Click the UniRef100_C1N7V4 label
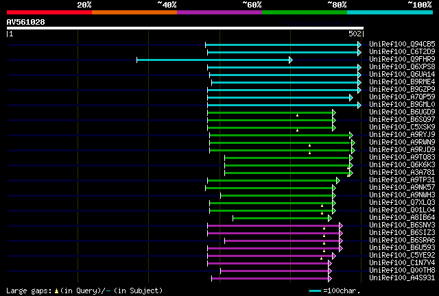Screen dimensions: 439x296 pos(402,263)
